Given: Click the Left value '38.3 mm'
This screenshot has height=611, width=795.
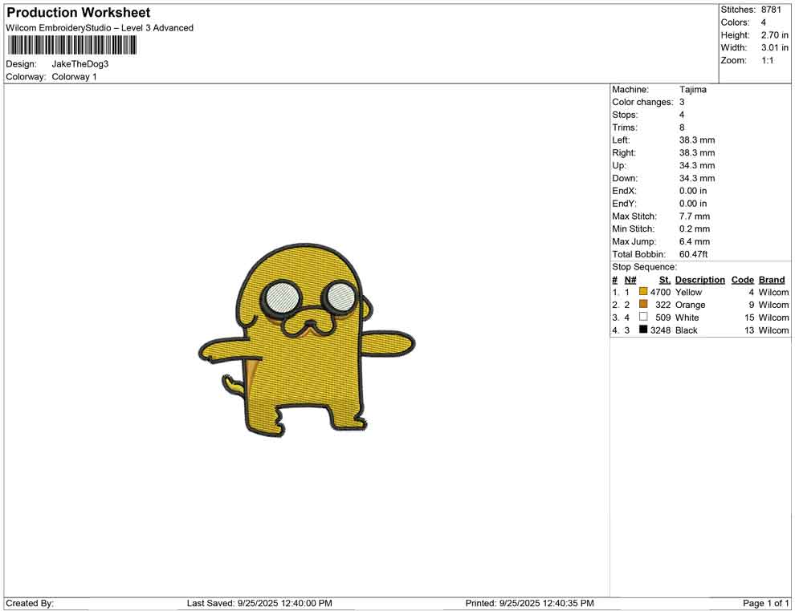Looking at the screenshot, I should [x=697, y=140].
